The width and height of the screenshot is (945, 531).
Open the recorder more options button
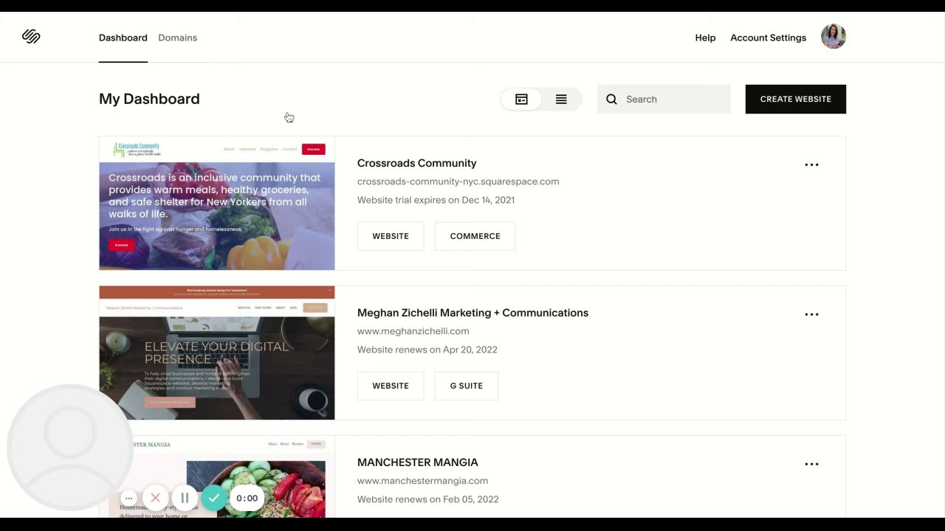pyautogui.click(x=128, y=498)
